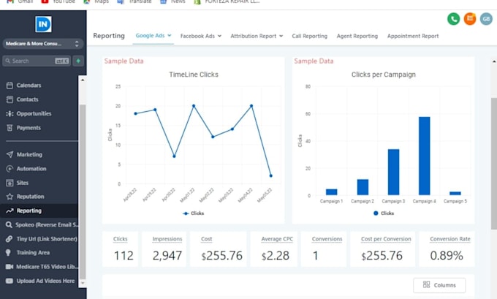Click the sidebar scrollbar thumb

83,192
